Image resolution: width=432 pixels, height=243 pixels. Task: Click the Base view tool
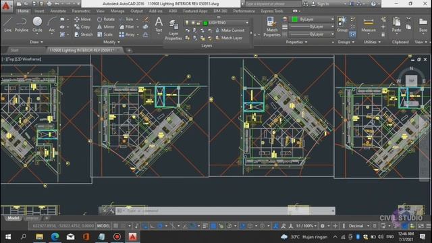[423, 24]
